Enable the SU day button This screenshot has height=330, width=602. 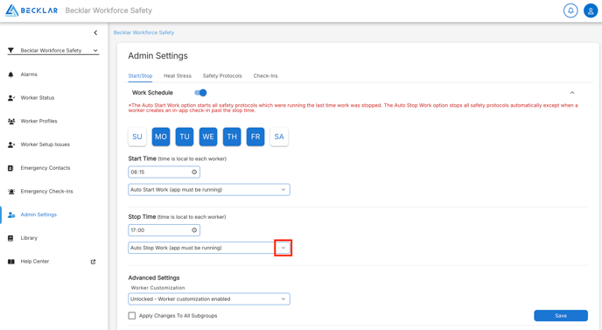[x=137, y=137]
